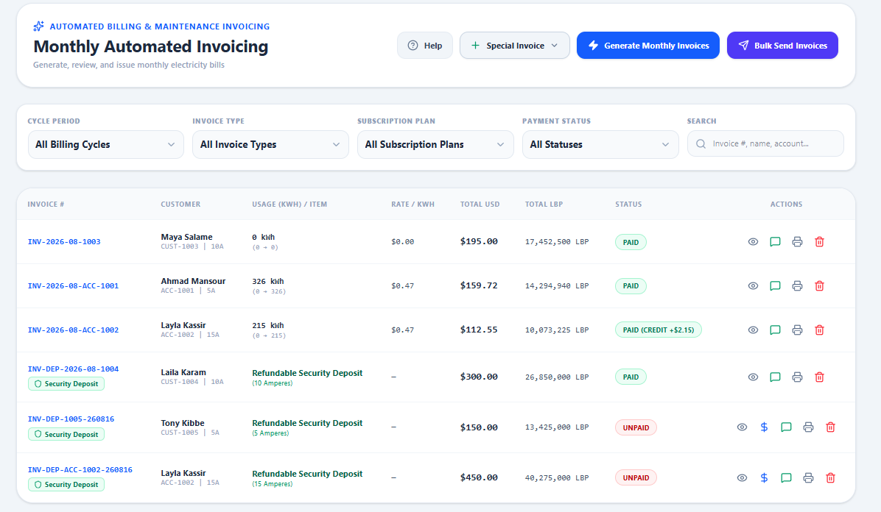Expand the Special Invoice menu
This screenshot has width=881, height=512.
click(515, 46)
